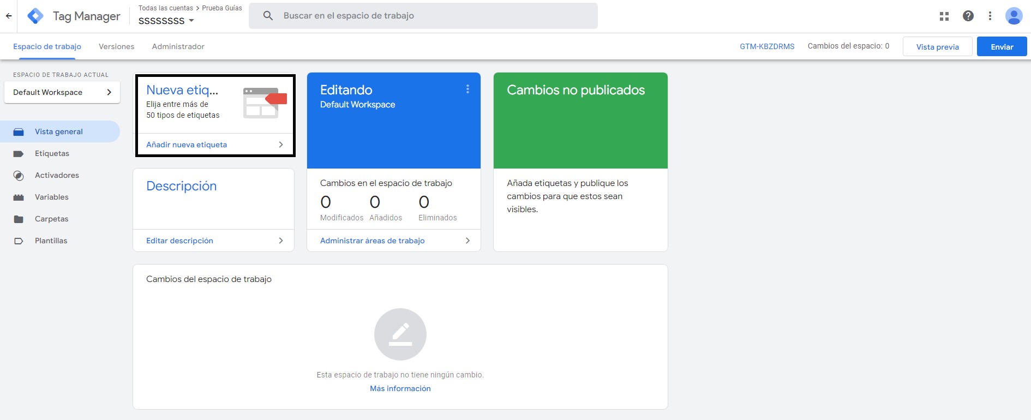Open the top bar three-dot menu
1031x420 pixels.
click(x=990, y=16)
